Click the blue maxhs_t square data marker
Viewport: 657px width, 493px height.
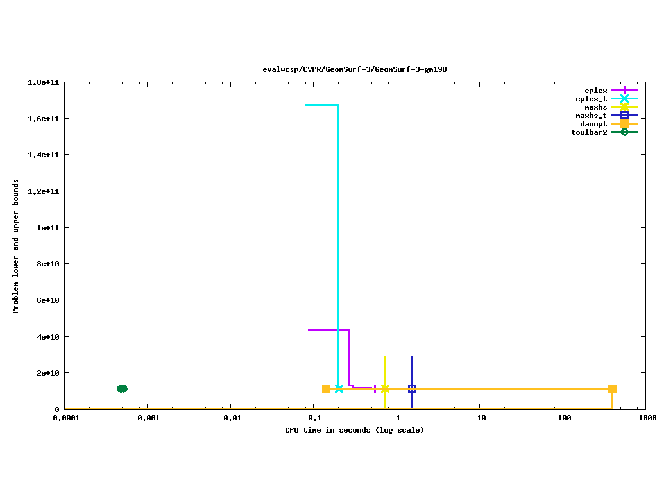coord(412,388)
